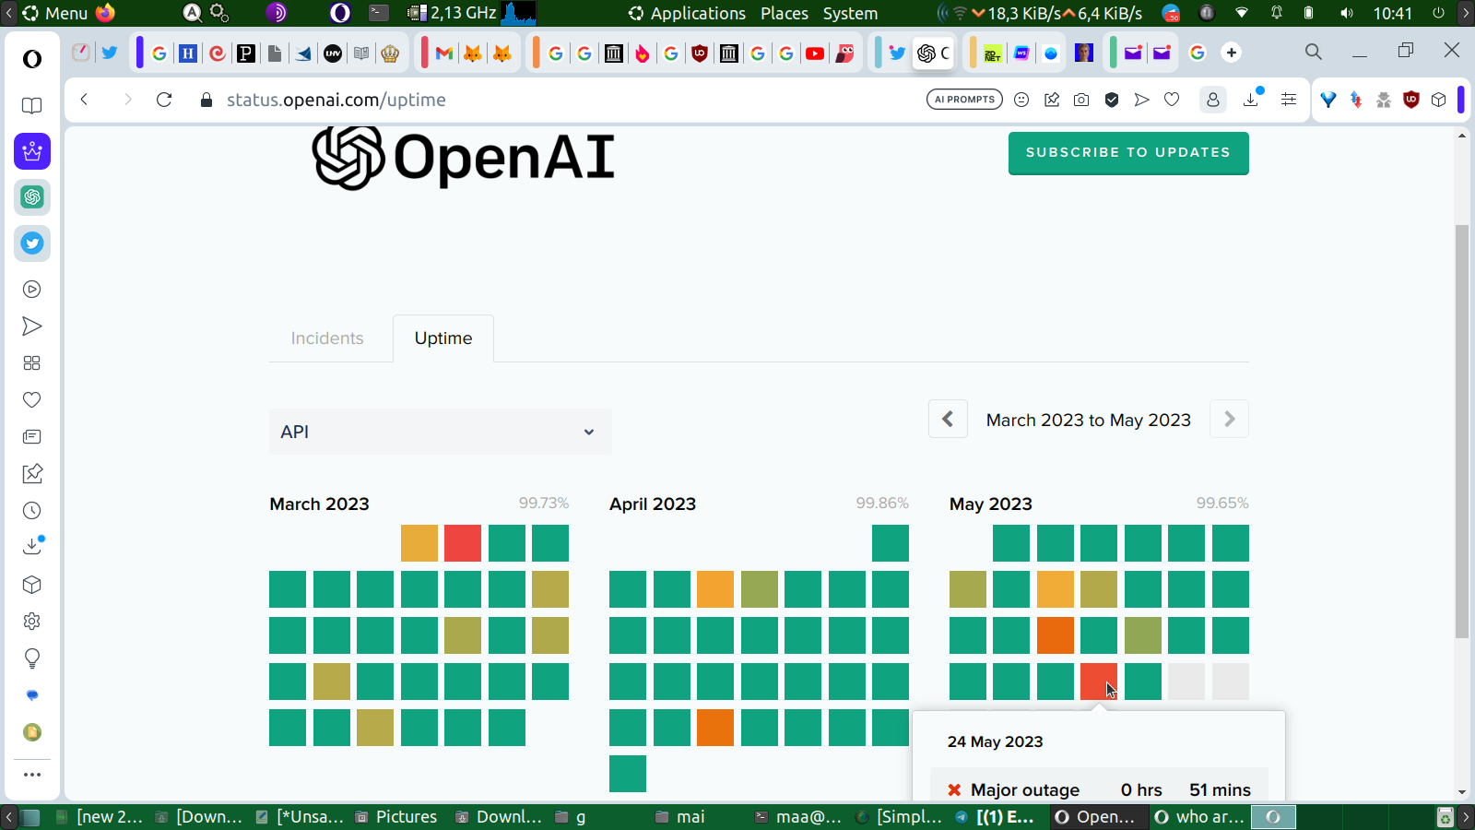The width and height of the screenshot is (1475, 830).
Task: Click the red major outage day in March
Action: click(x=463, y=543)
